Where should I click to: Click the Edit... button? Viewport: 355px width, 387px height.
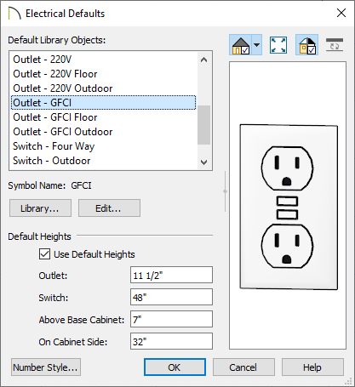pyautogui.click(x=109, y=208)
